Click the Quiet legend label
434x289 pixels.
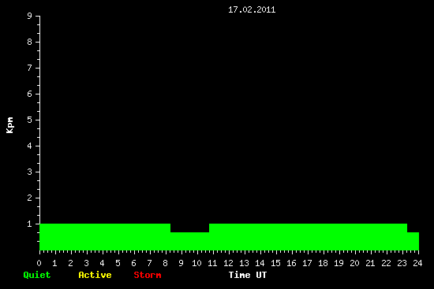[x=37, y=275]
